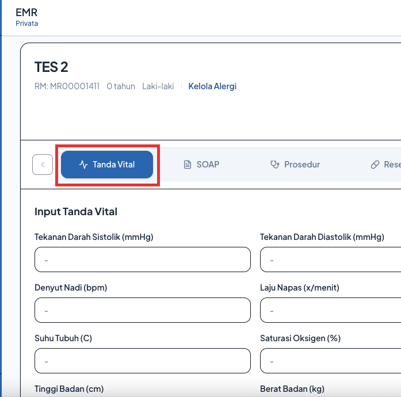Select the Denyut Nadi (bpm) field

click(x=143, y=310)
